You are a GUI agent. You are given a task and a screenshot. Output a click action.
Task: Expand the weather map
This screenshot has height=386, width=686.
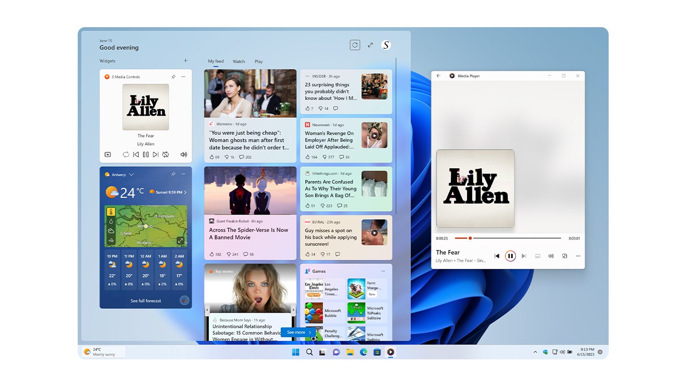[180, 241]
